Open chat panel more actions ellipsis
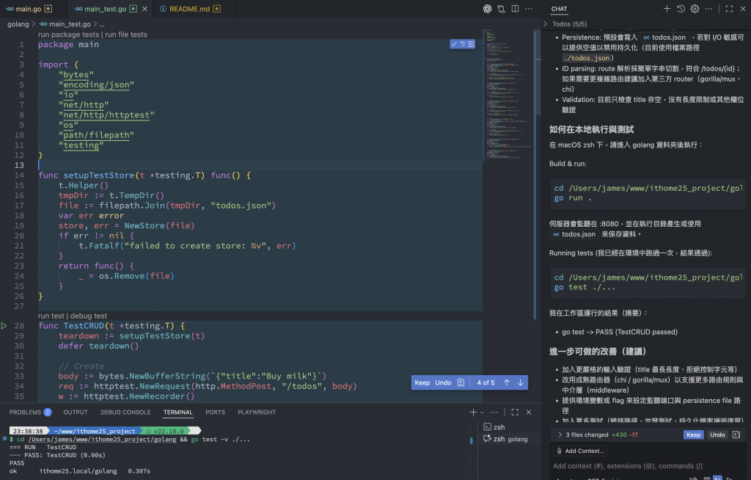Image resolution: width=751 pixels, height=480 pixels. 709,9
